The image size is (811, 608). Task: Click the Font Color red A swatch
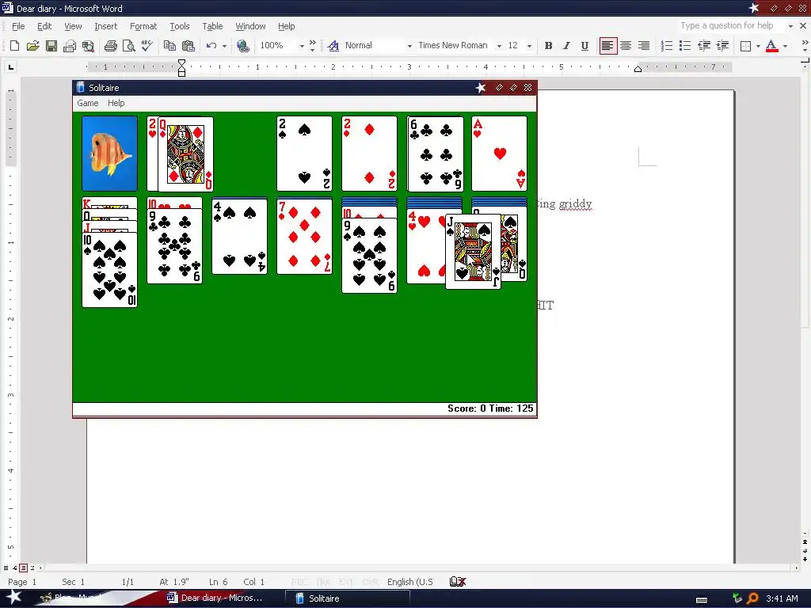771,45
